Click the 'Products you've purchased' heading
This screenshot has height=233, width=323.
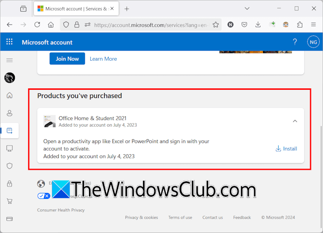(79, 96)
